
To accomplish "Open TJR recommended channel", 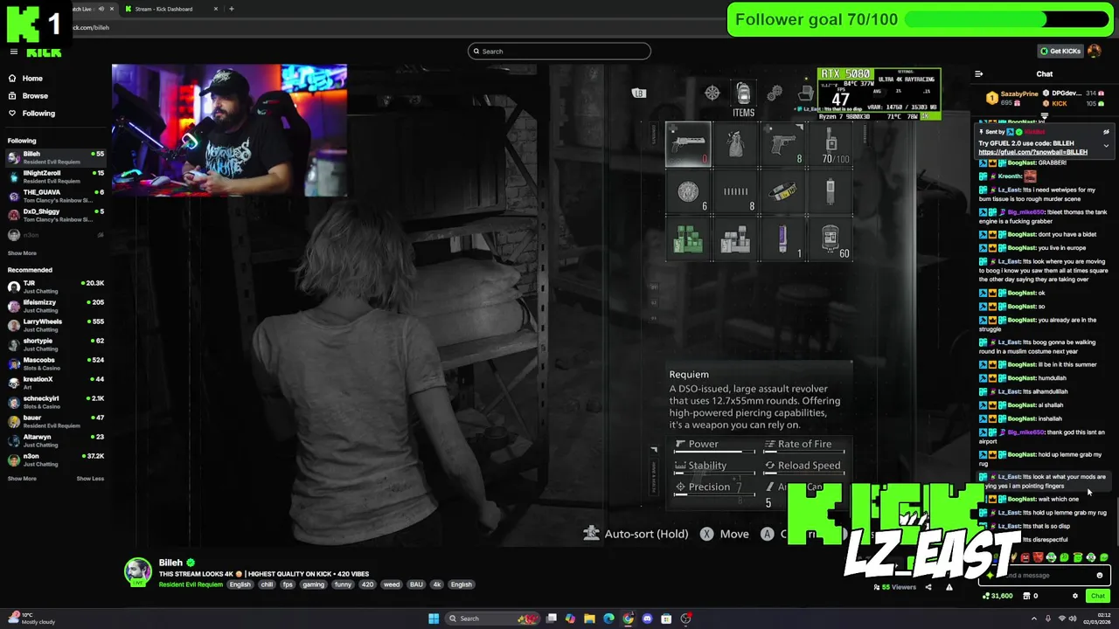I will coord(54,287).
